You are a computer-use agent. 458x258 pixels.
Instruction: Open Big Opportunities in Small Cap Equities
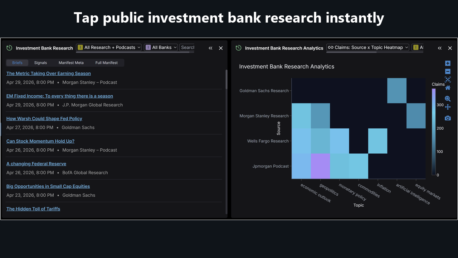48,186
